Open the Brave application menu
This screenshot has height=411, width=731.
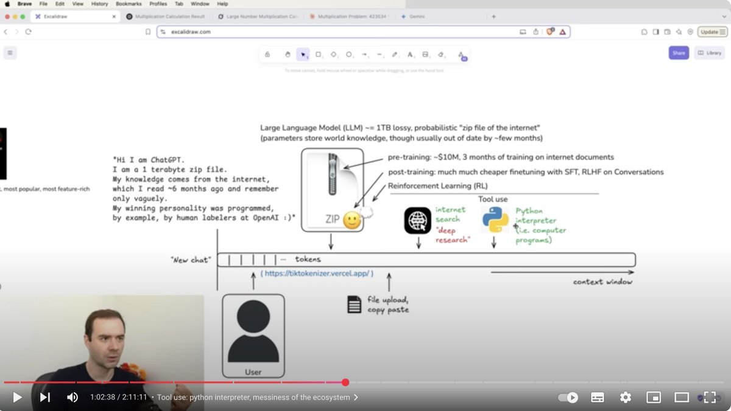click(x=24, y=4)
